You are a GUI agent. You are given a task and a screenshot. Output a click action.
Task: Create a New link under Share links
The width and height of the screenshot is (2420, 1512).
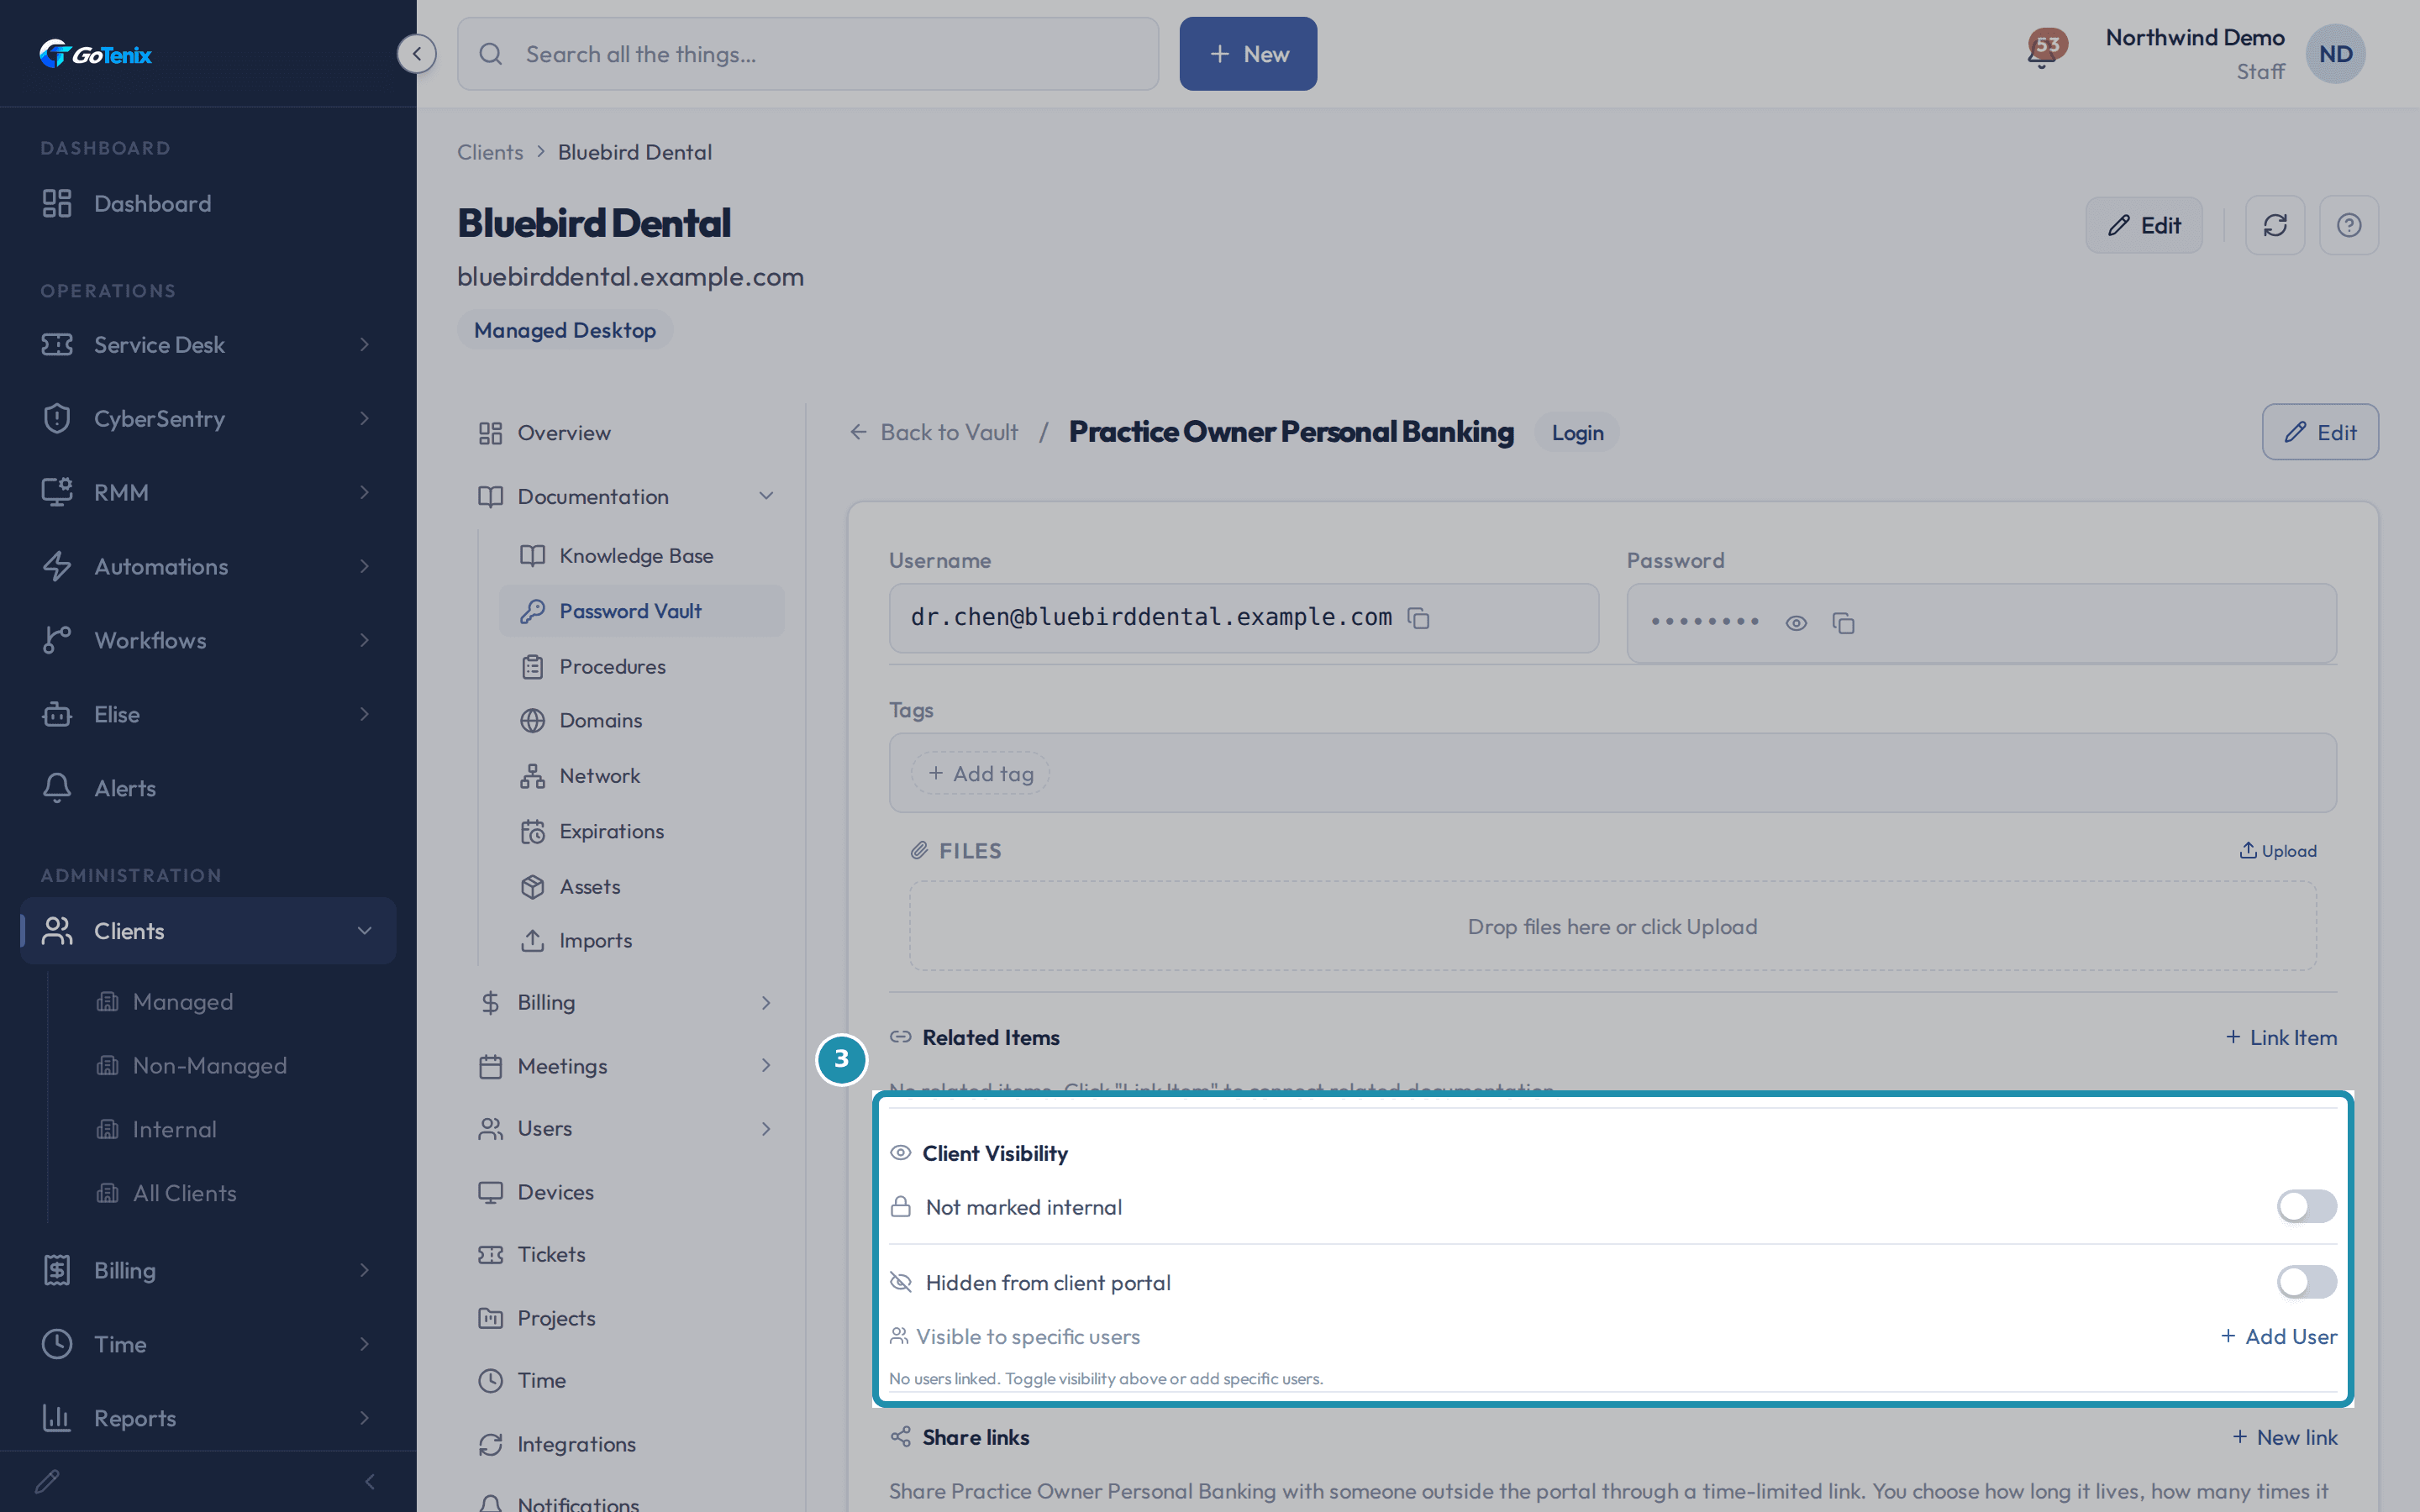coord(2285,1437)
